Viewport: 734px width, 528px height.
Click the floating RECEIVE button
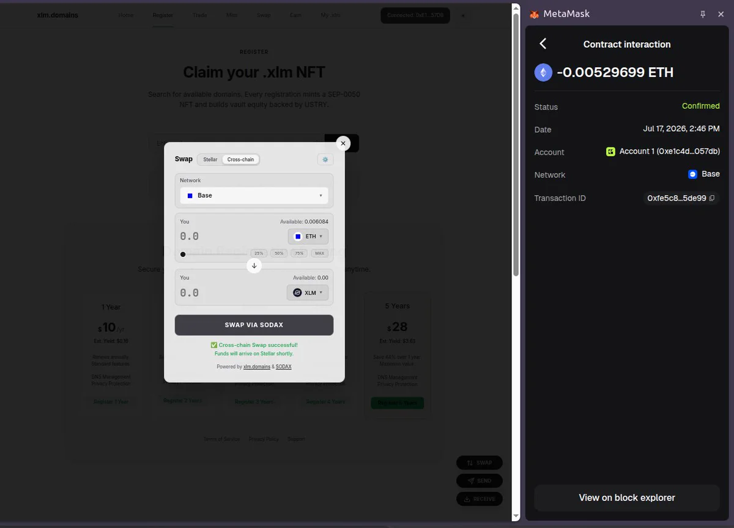point(480,499)
